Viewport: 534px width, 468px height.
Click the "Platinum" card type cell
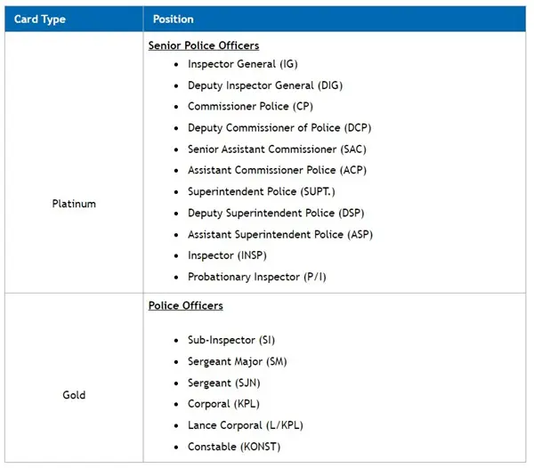pyautogui.click(x=74, y=204)
